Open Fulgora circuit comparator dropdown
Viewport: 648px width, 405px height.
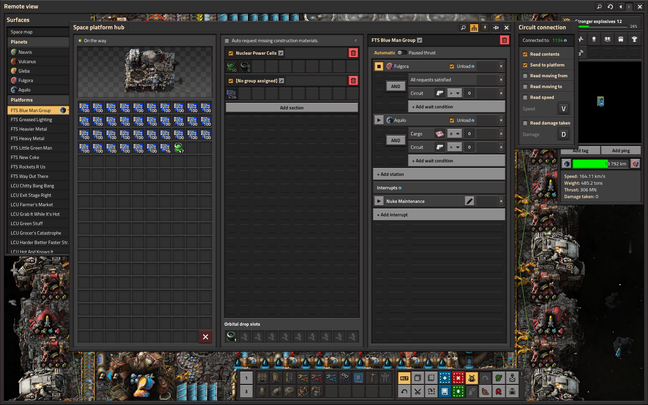tap(454, 93)
